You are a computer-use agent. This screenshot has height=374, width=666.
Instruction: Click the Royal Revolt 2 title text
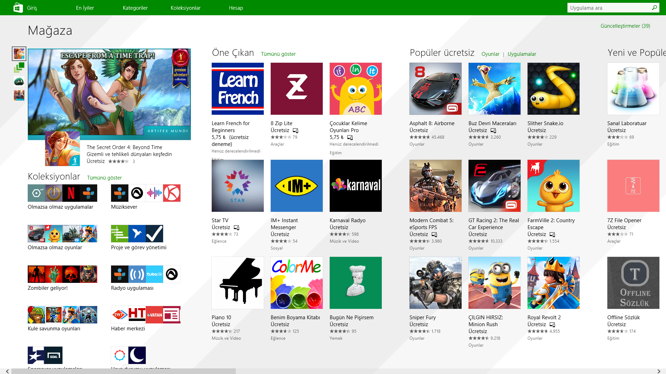coord(544,318)
